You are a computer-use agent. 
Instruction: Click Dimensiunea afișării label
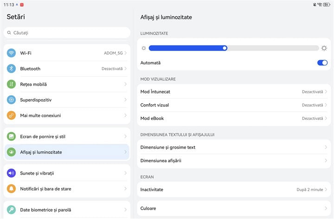[161, 161]
